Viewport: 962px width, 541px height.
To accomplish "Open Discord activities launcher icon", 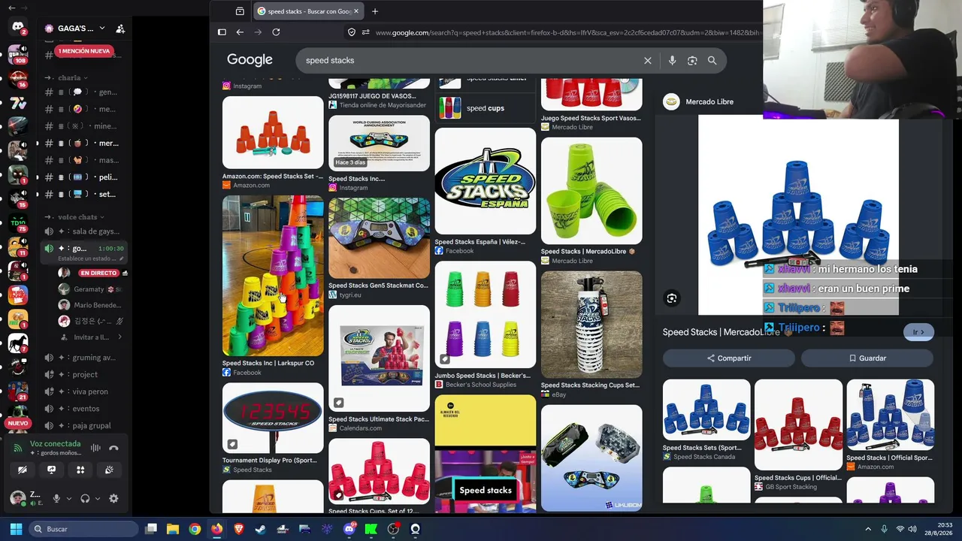I will tap(80, 470).
